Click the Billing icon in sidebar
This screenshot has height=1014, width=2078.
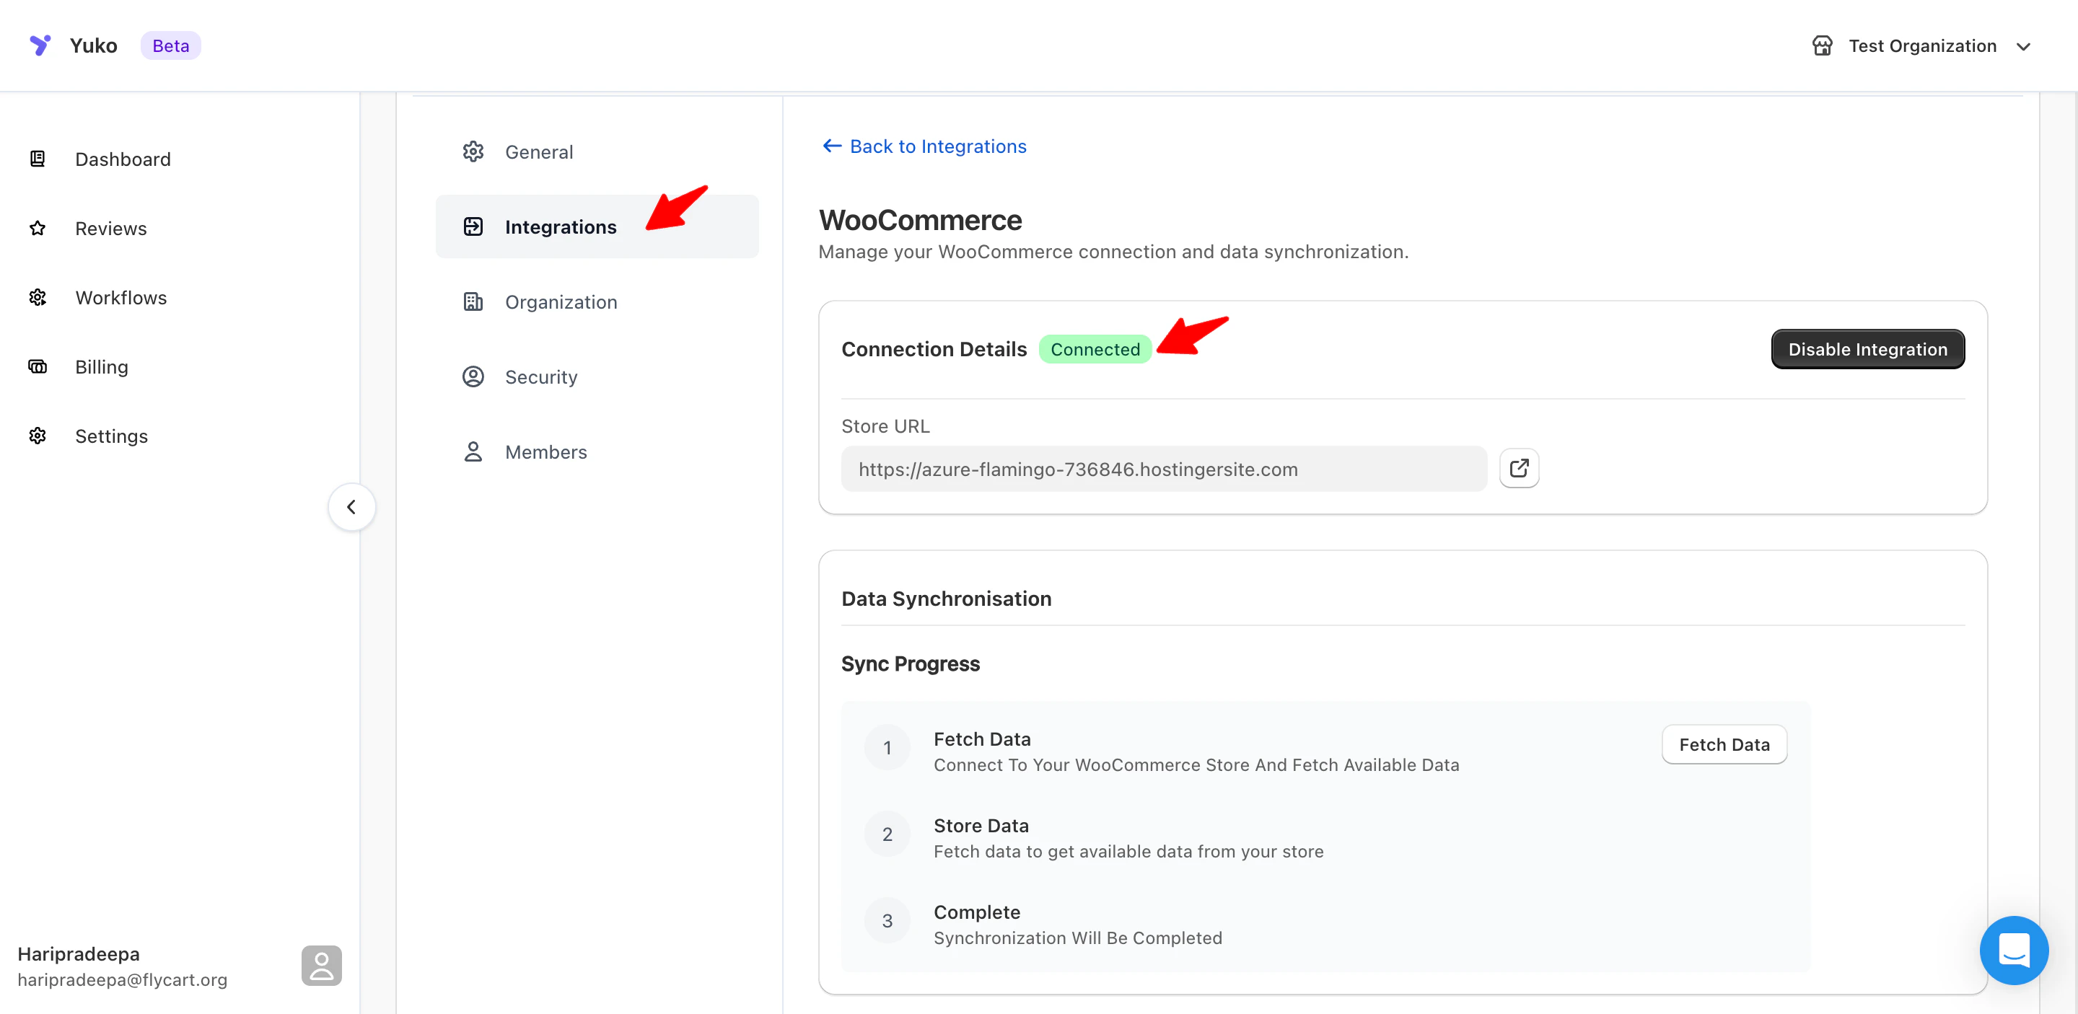click(x=38, y=367)
